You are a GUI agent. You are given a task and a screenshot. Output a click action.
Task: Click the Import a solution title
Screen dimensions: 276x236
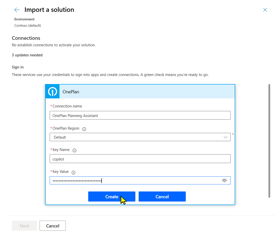coord(49,10)
